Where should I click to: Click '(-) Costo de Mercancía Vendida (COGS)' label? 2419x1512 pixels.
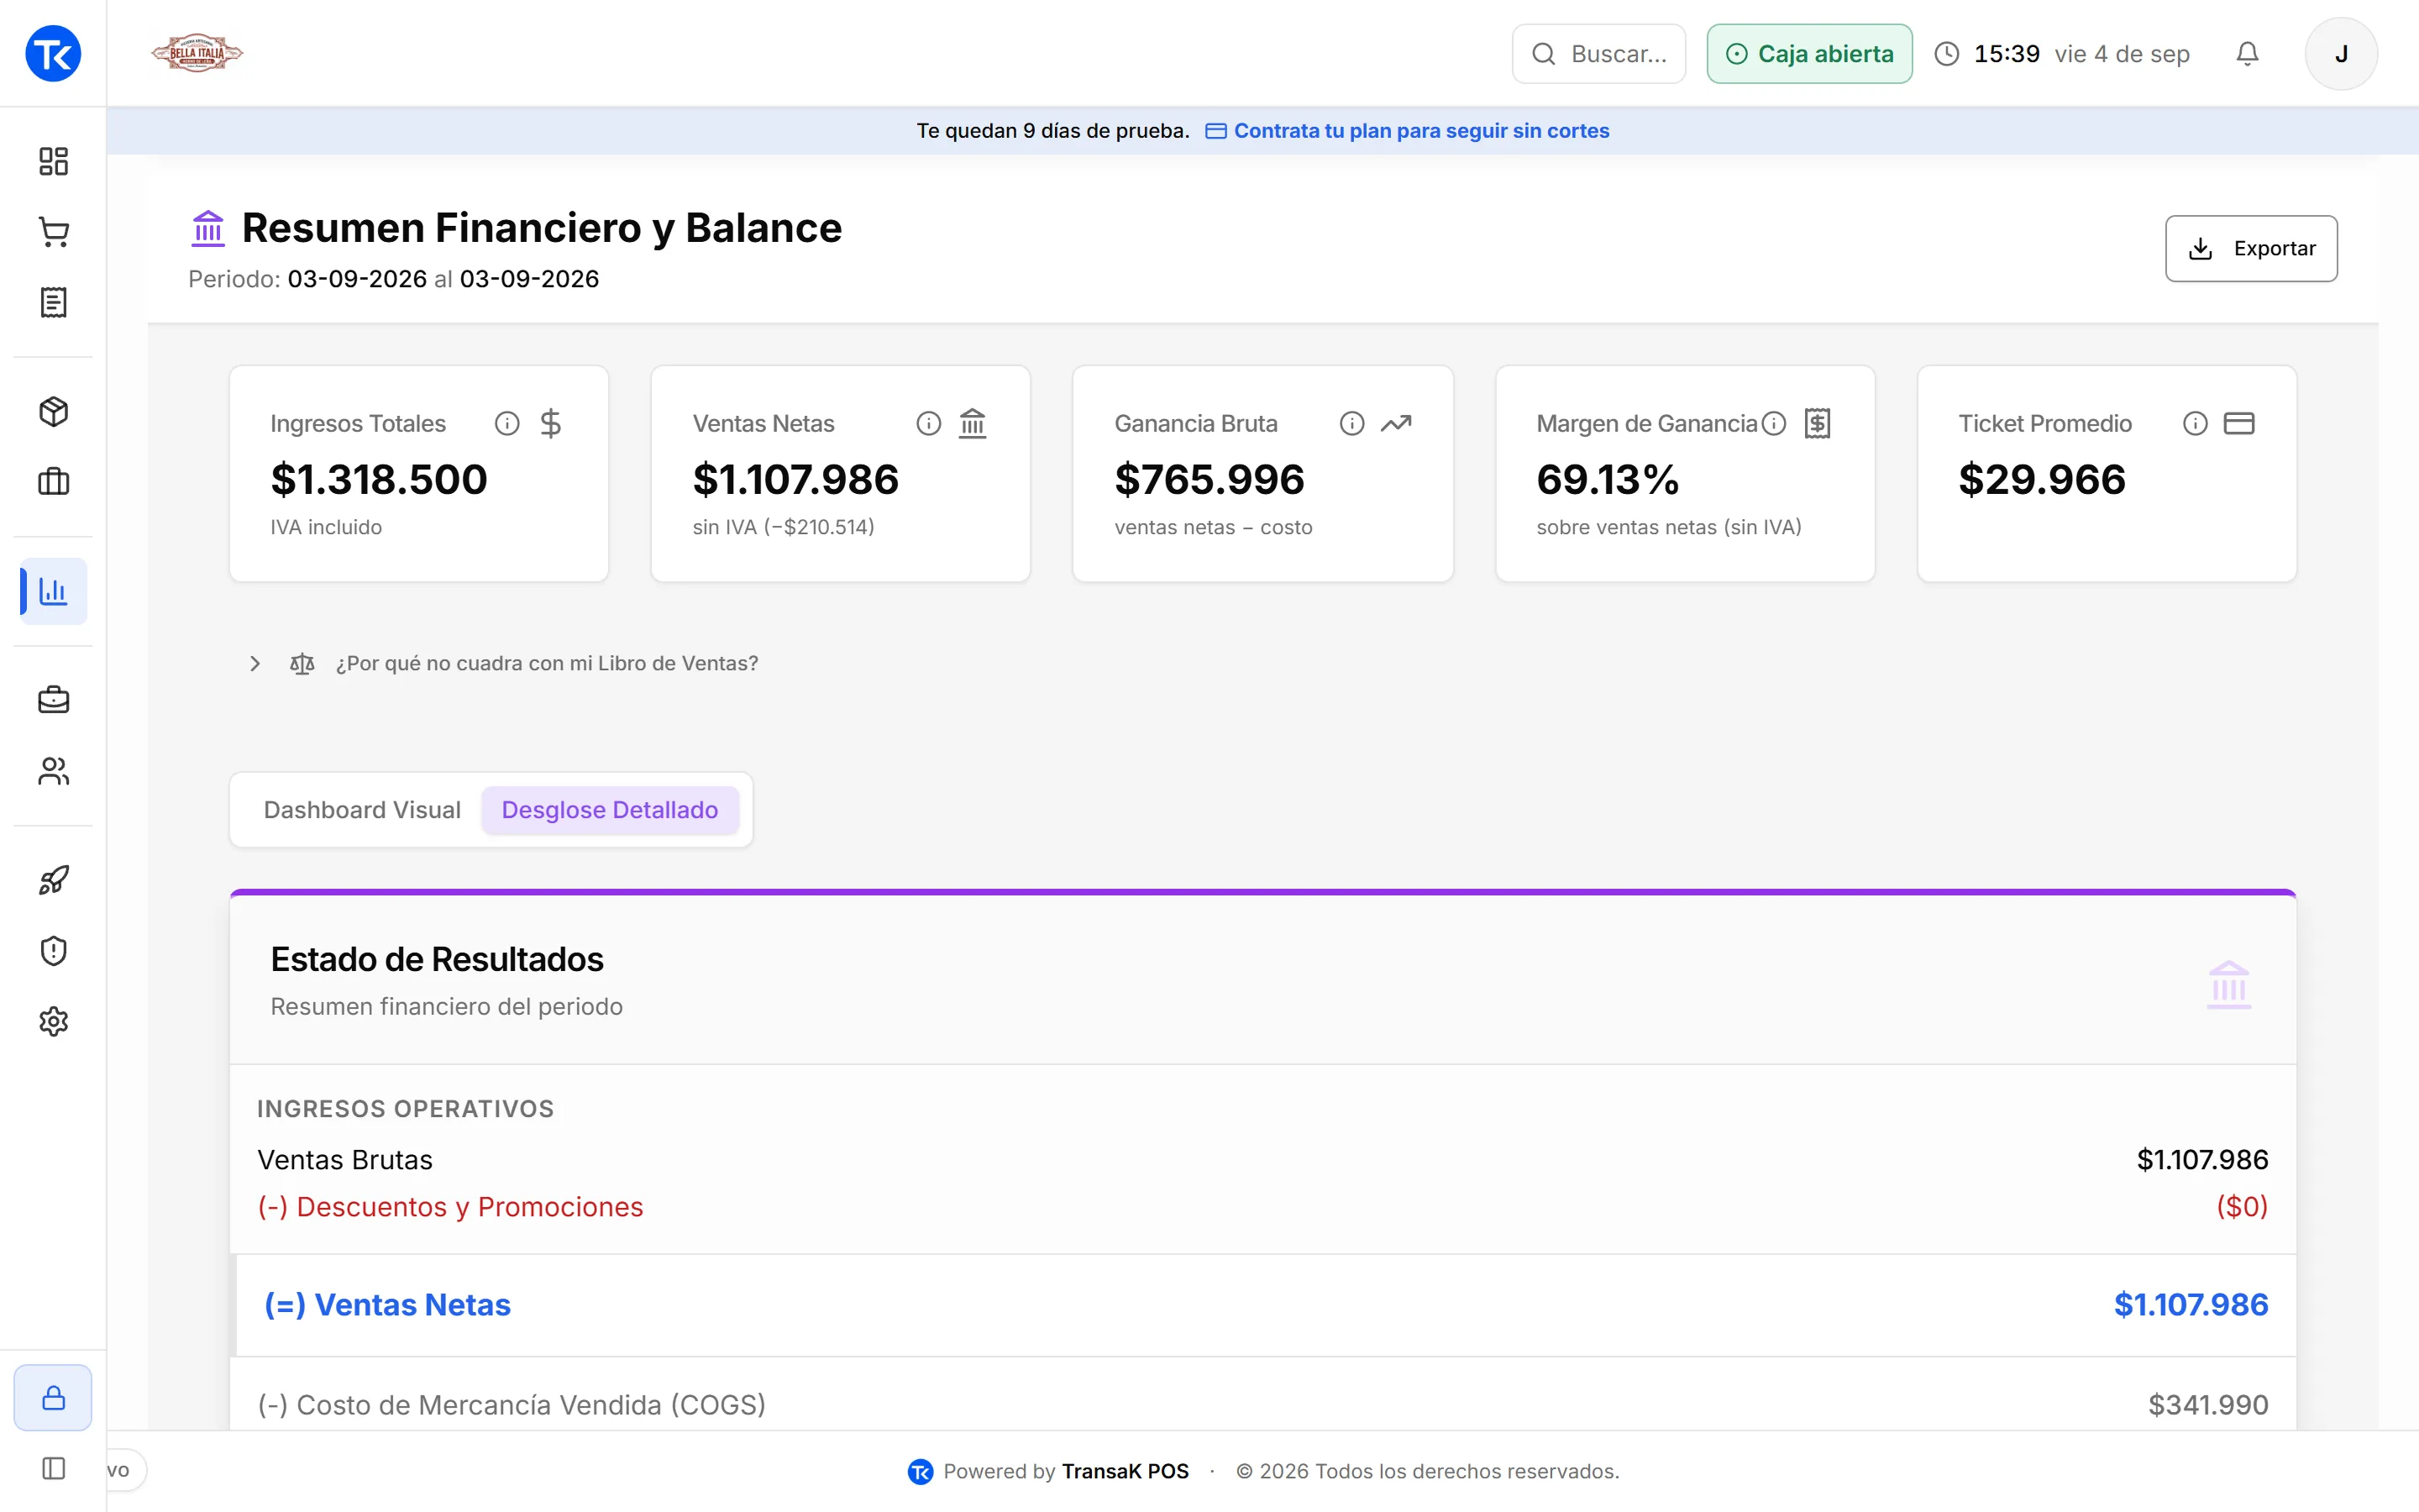pos(512,1405)
